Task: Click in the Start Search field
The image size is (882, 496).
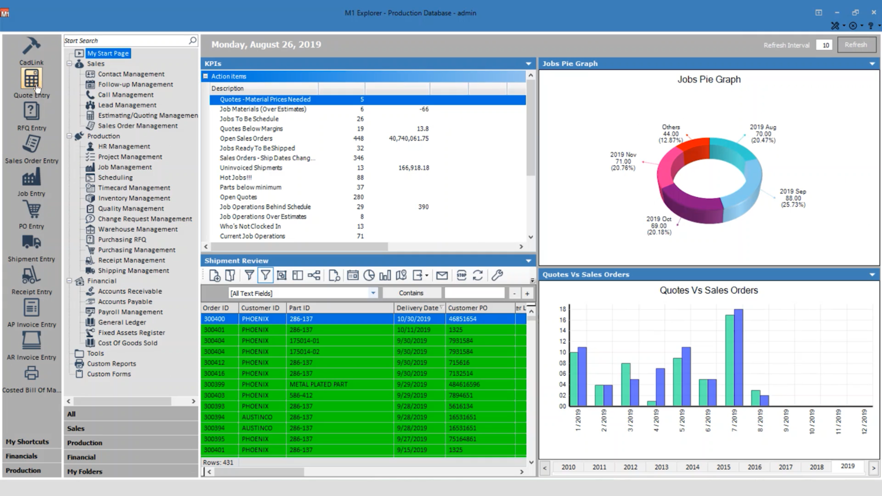Action: [126, 40]
